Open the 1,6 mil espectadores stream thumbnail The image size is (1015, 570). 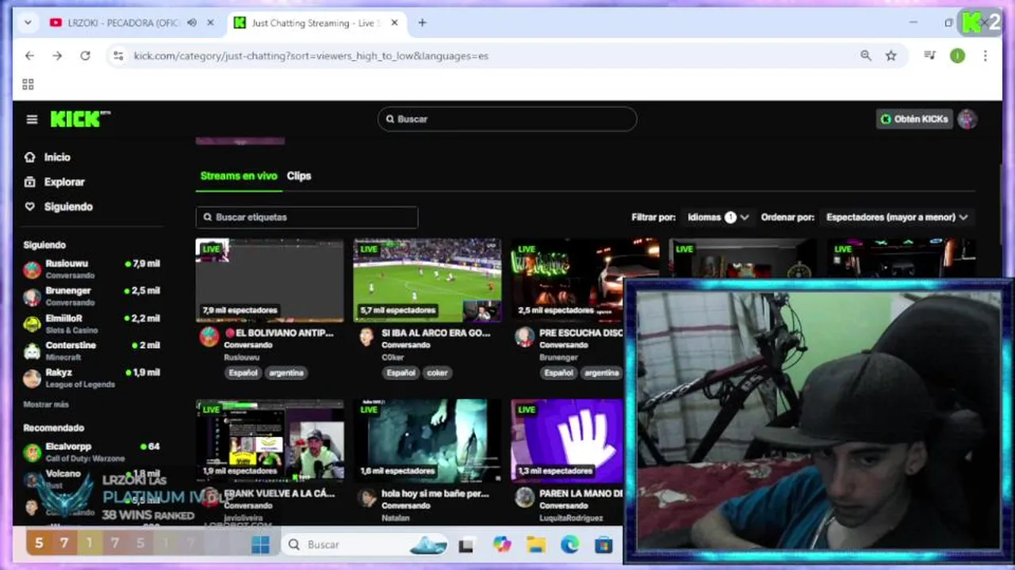(427, 440)
